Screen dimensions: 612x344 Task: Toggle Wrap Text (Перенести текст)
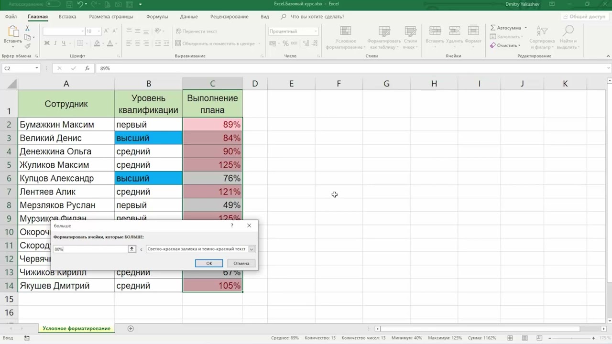pos(196,32)
